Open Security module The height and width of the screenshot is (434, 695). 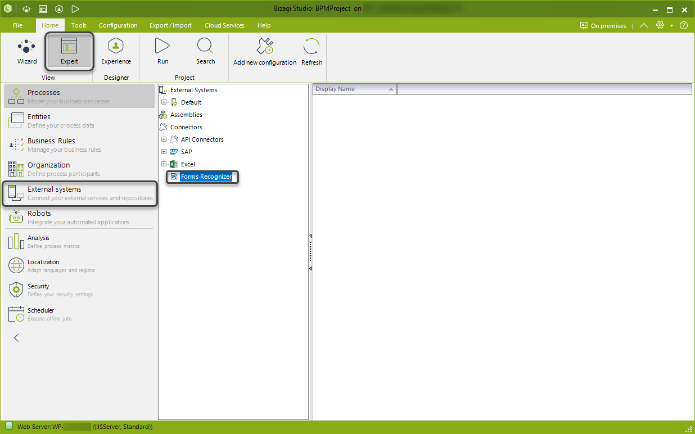pos(79,290)
